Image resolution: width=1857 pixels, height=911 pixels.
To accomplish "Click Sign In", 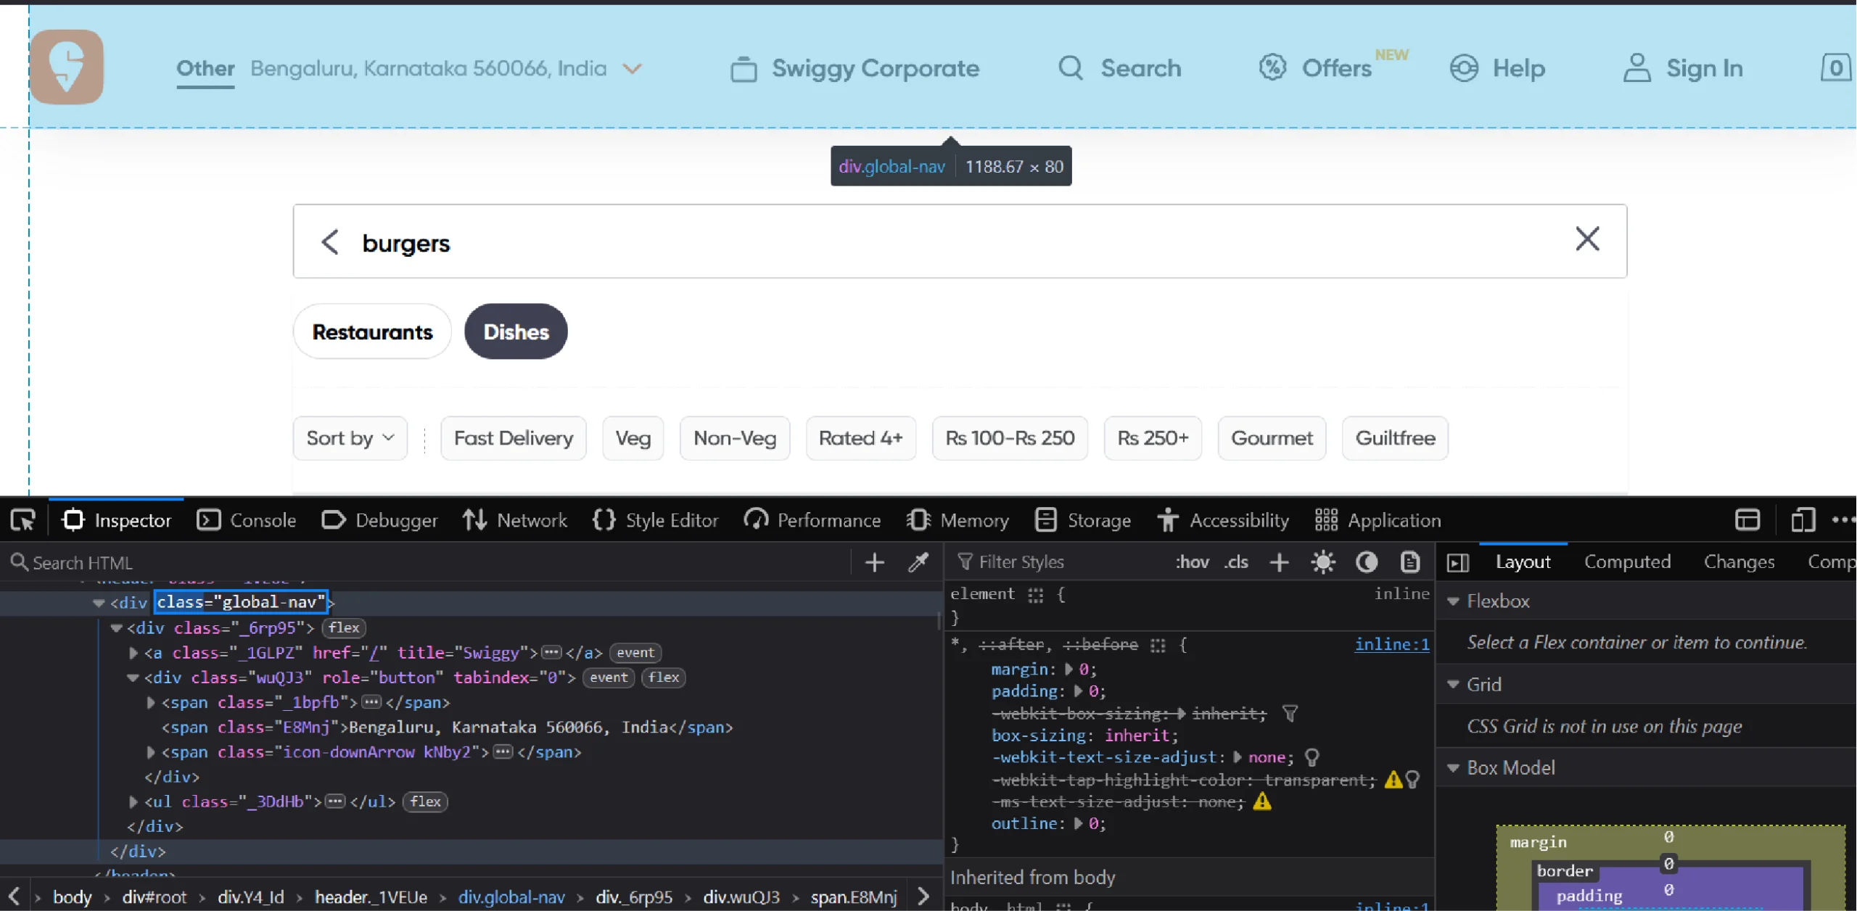I will tap(1683, 68).
